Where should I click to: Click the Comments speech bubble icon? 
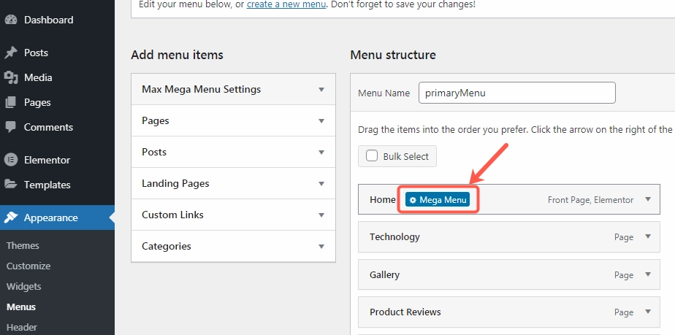point(11,127)
